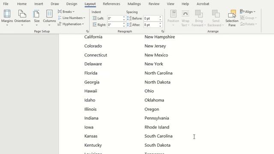Increase the Left indent value
Viewport: 274px width, 154px height.
click(124, 17)
